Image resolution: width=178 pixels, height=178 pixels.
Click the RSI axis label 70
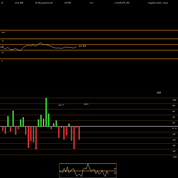[x=2, y=41]
